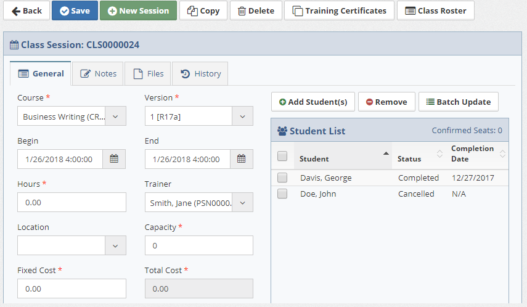Check the box for Davis, George
This screenshot has width=527, height=307.
coord(282,178)
